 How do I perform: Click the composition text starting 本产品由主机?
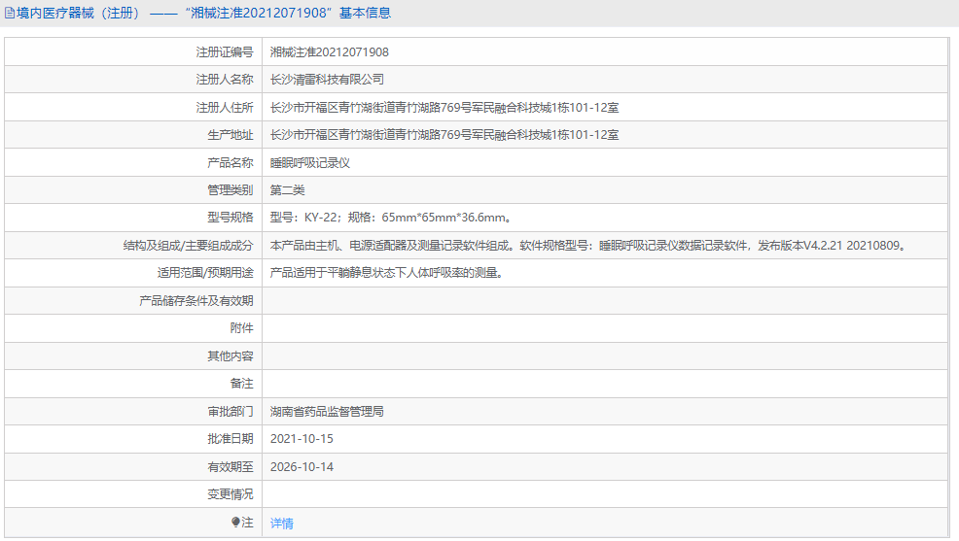coord(589,246)
